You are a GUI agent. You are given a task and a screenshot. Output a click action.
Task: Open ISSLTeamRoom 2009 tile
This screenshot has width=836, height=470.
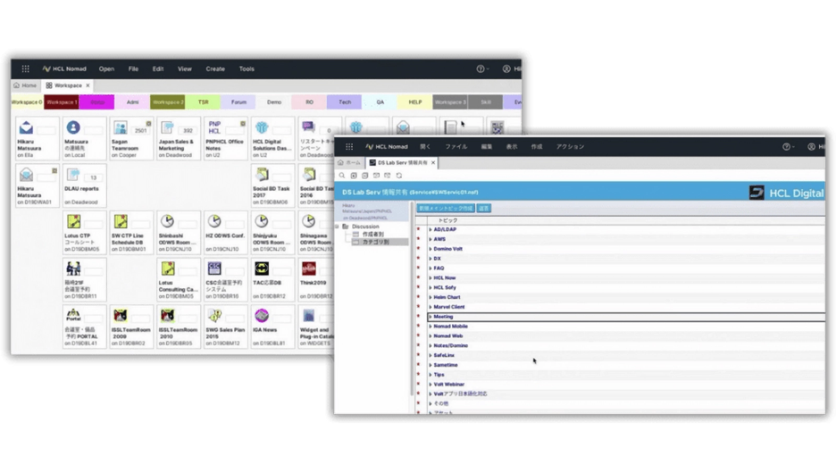(x=131, y=327)
